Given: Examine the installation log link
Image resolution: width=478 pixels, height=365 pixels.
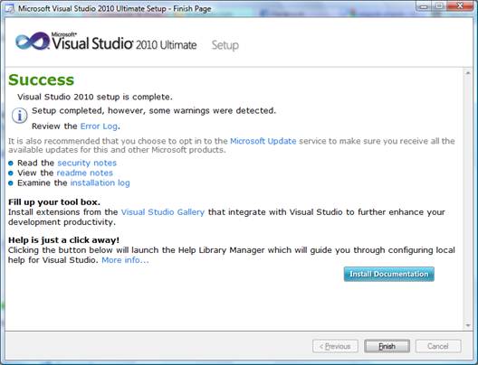Looking at the screenshot, I should coord(100,183).
